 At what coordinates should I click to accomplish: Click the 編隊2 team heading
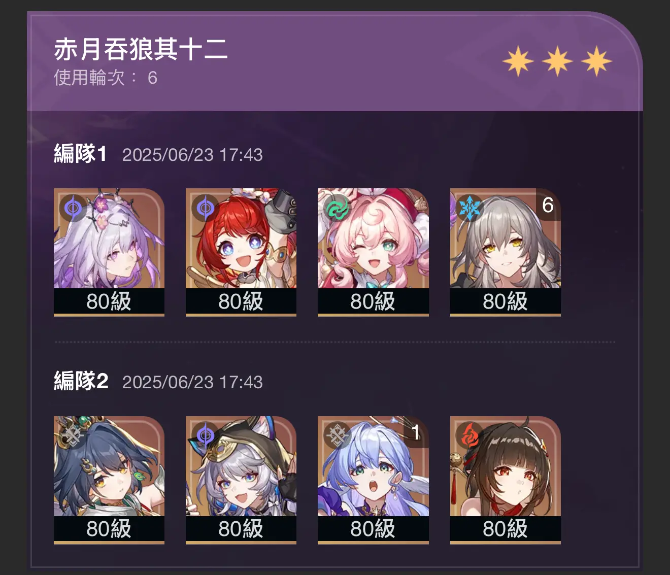pos(81,381)
